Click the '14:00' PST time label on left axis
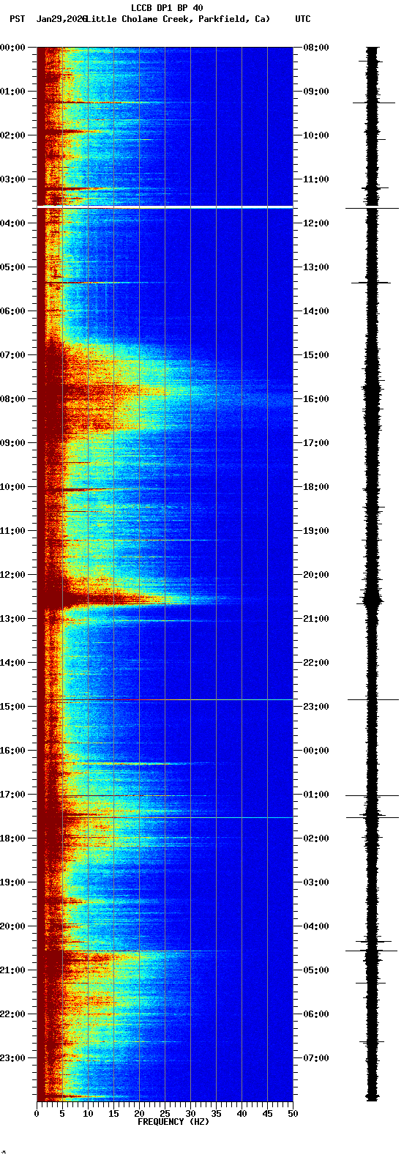Viewport: 404px width, 1160px height. pyautogui.click(x=12, y=663)
